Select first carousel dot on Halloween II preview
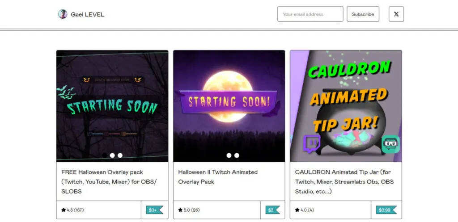Image resolution: width=458 pixels, height=222 pixels. (x=229, y=155)
